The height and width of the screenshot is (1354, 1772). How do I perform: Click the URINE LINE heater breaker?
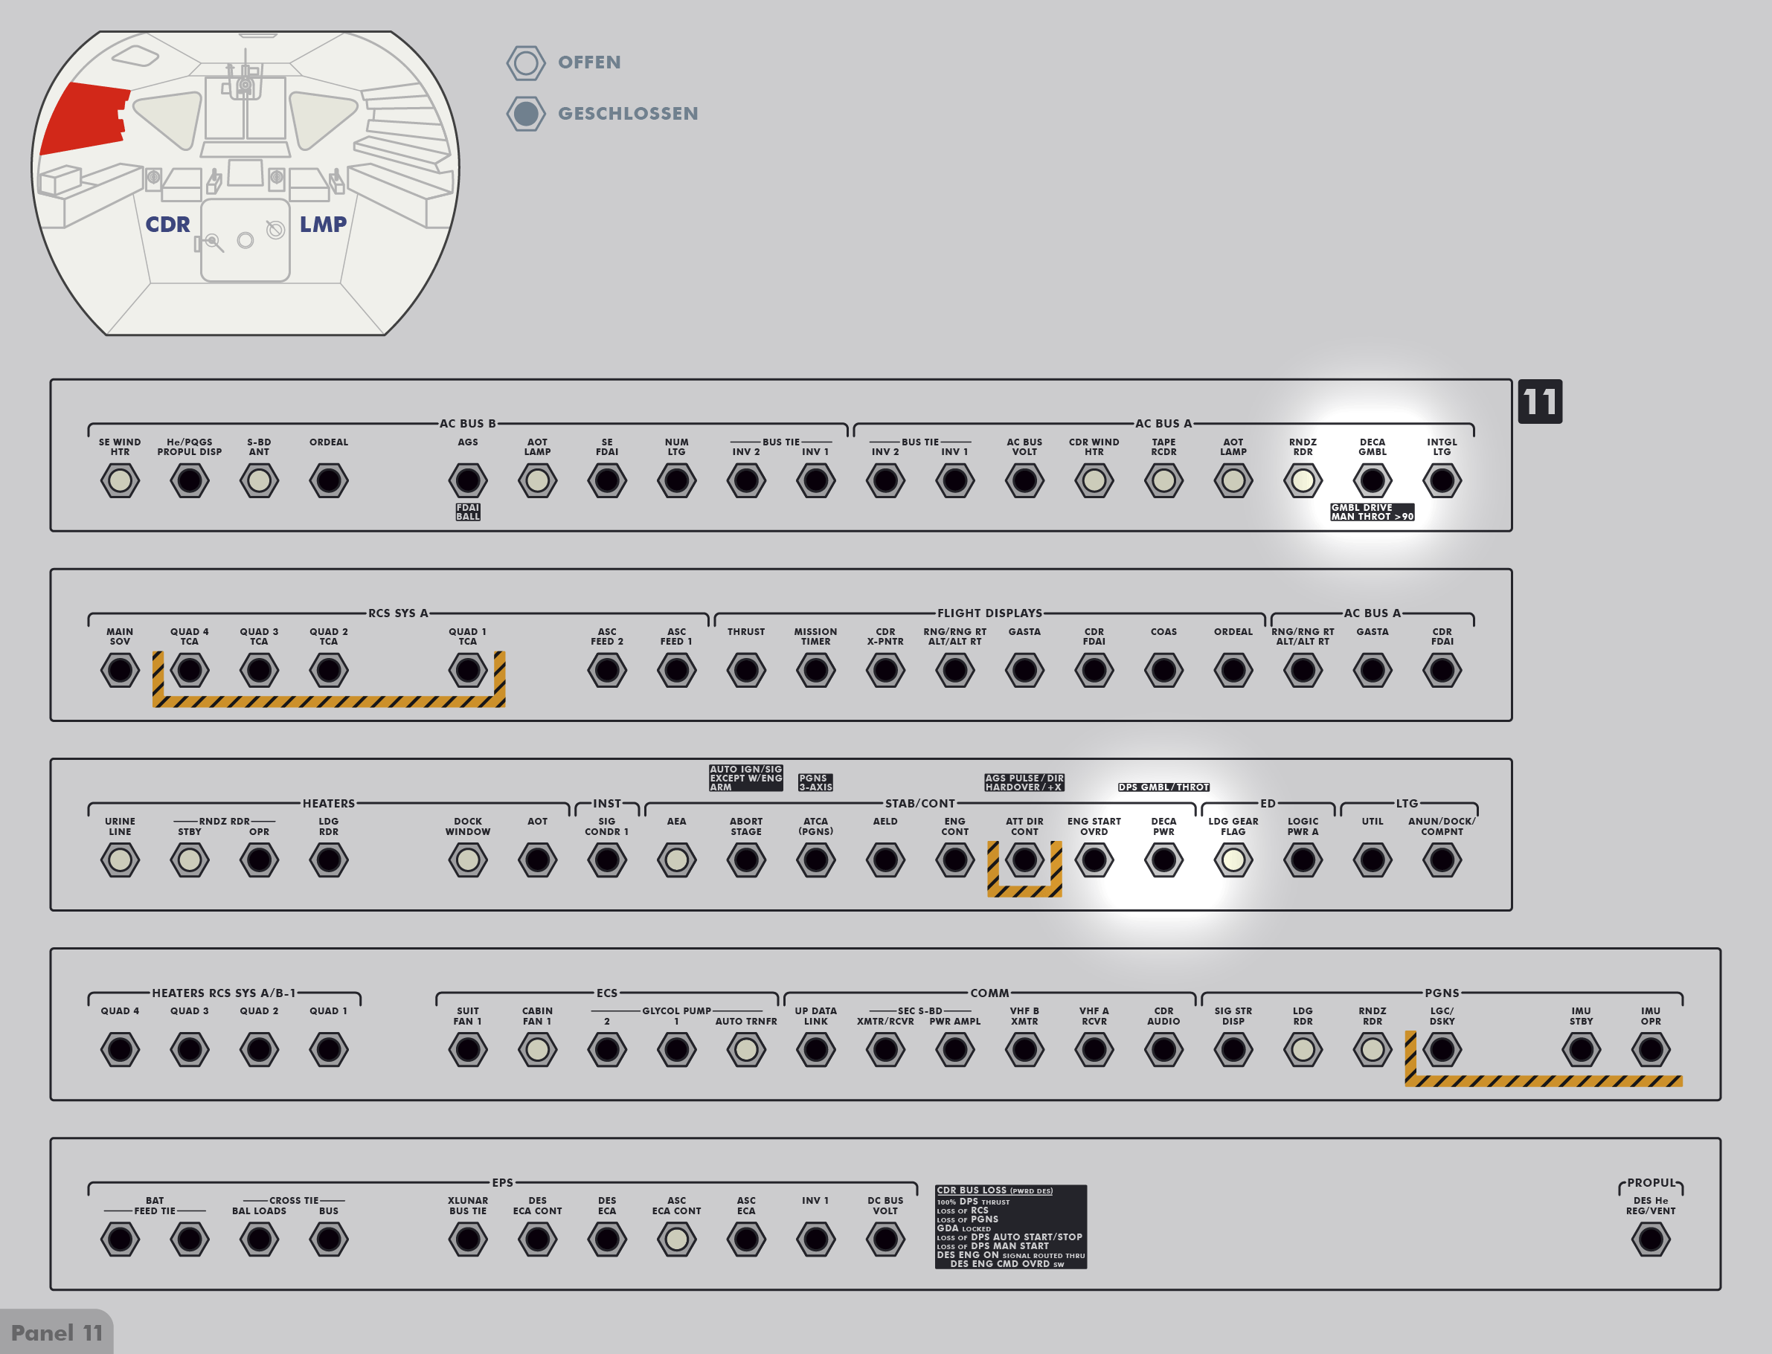coord(120,860)
